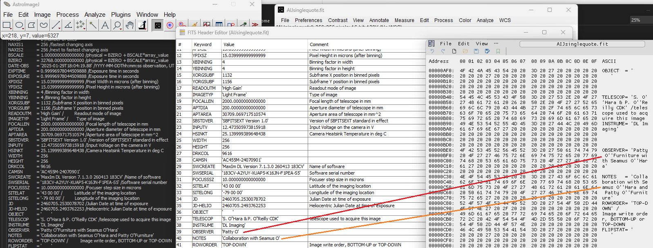Image resolution: width=653 pixels, height=248 pixels.
Task: Open the Plugins menu in AstroImageJ
Action: pyautogui.click(x=121, y=15)
